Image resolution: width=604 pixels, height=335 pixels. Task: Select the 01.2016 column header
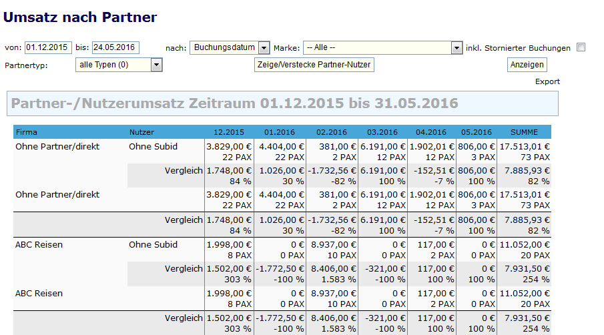point(280,132)
